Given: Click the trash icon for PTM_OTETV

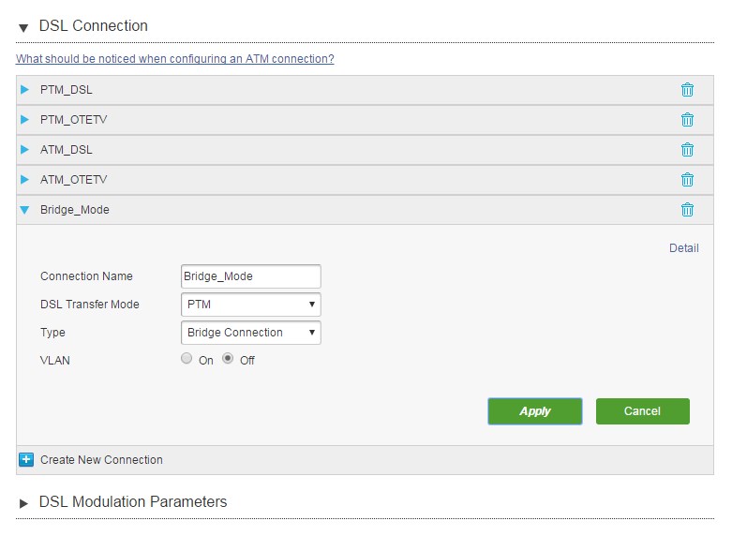Looking at the screenshot, I should pos(687,120).
